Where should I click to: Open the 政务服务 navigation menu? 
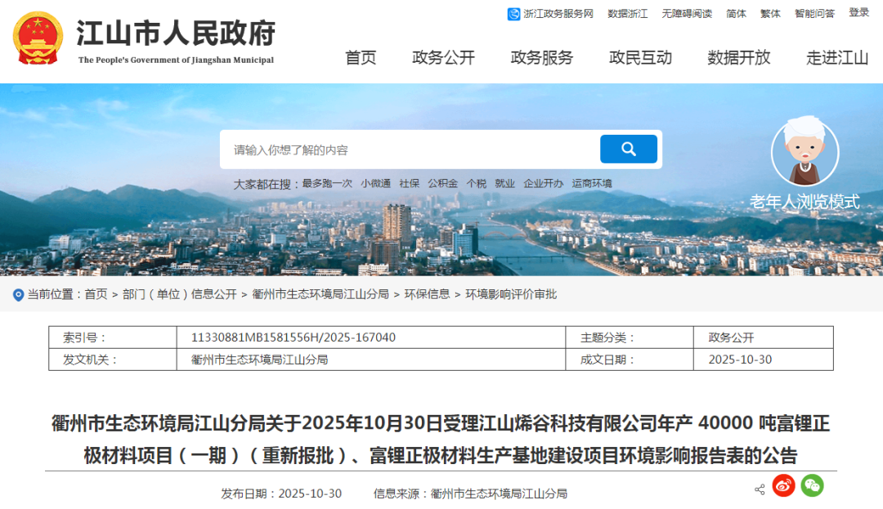pyautogui.click(x=542, y=57)
